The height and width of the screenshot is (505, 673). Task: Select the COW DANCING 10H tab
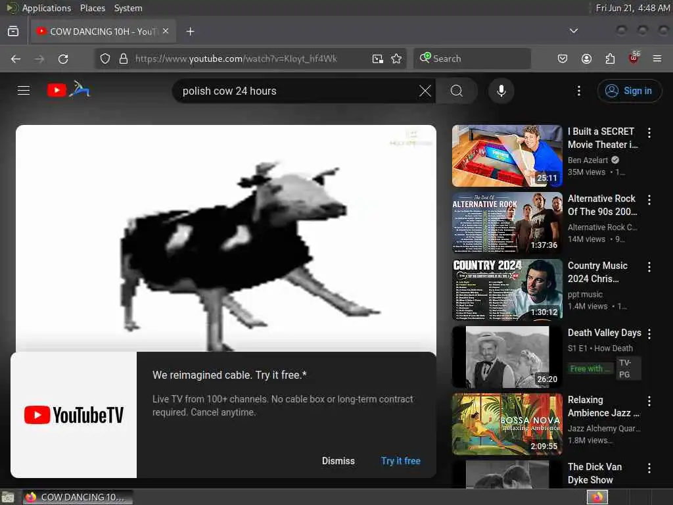click(x=103, y=32)
